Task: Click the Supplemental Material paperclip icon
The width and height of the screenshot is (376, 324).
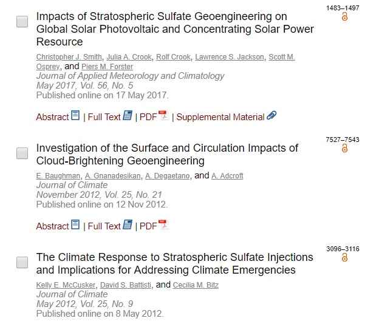Action: tap(272, 115)
